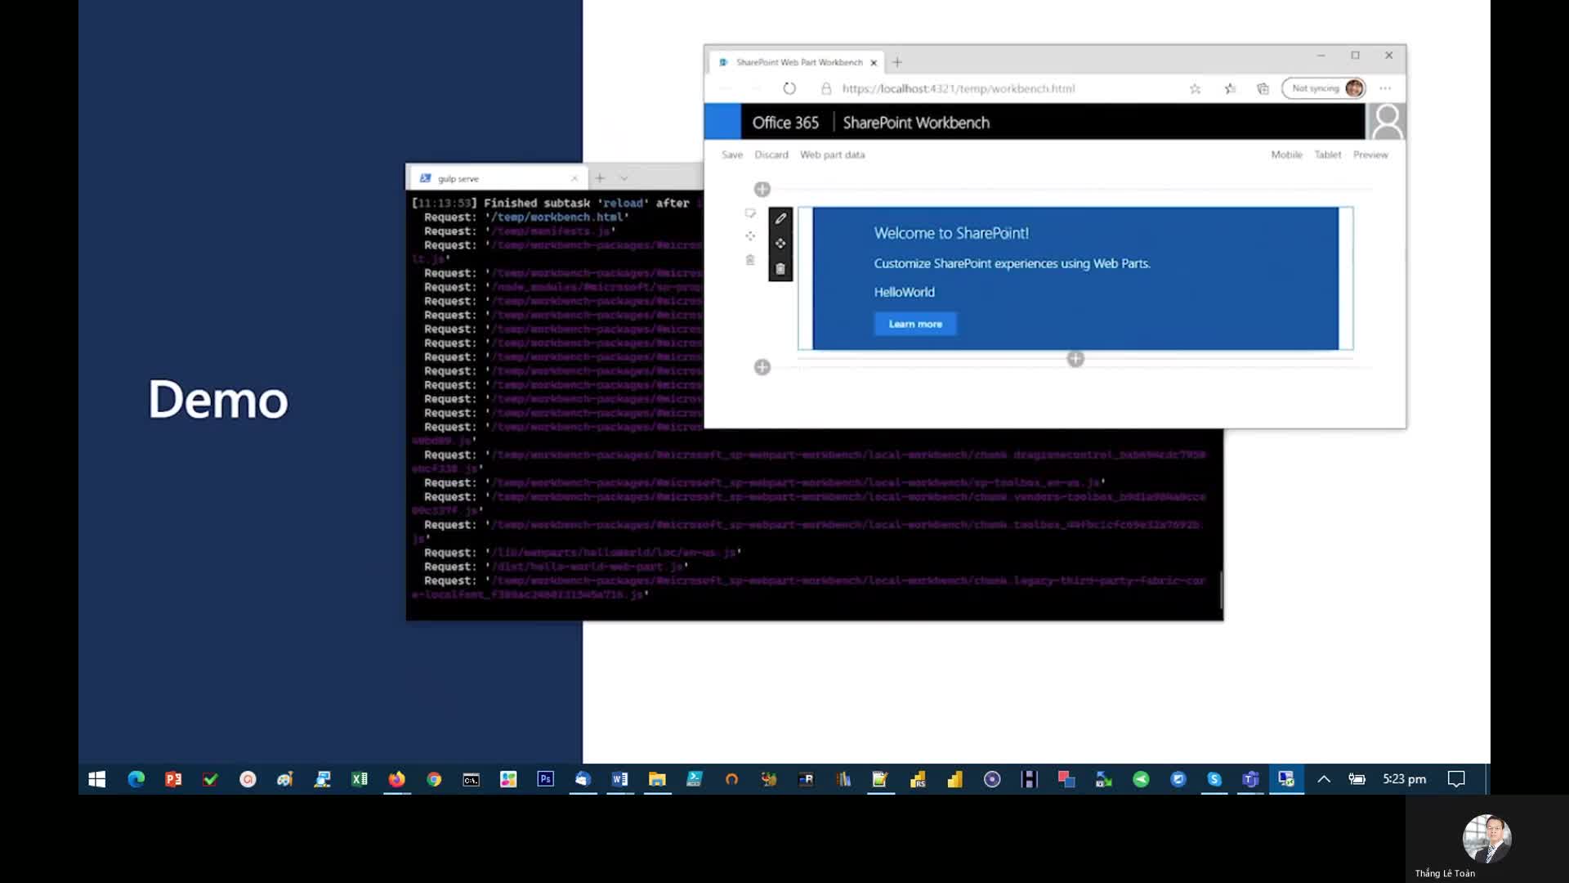Click the move web part icon

tap(780, 244)
